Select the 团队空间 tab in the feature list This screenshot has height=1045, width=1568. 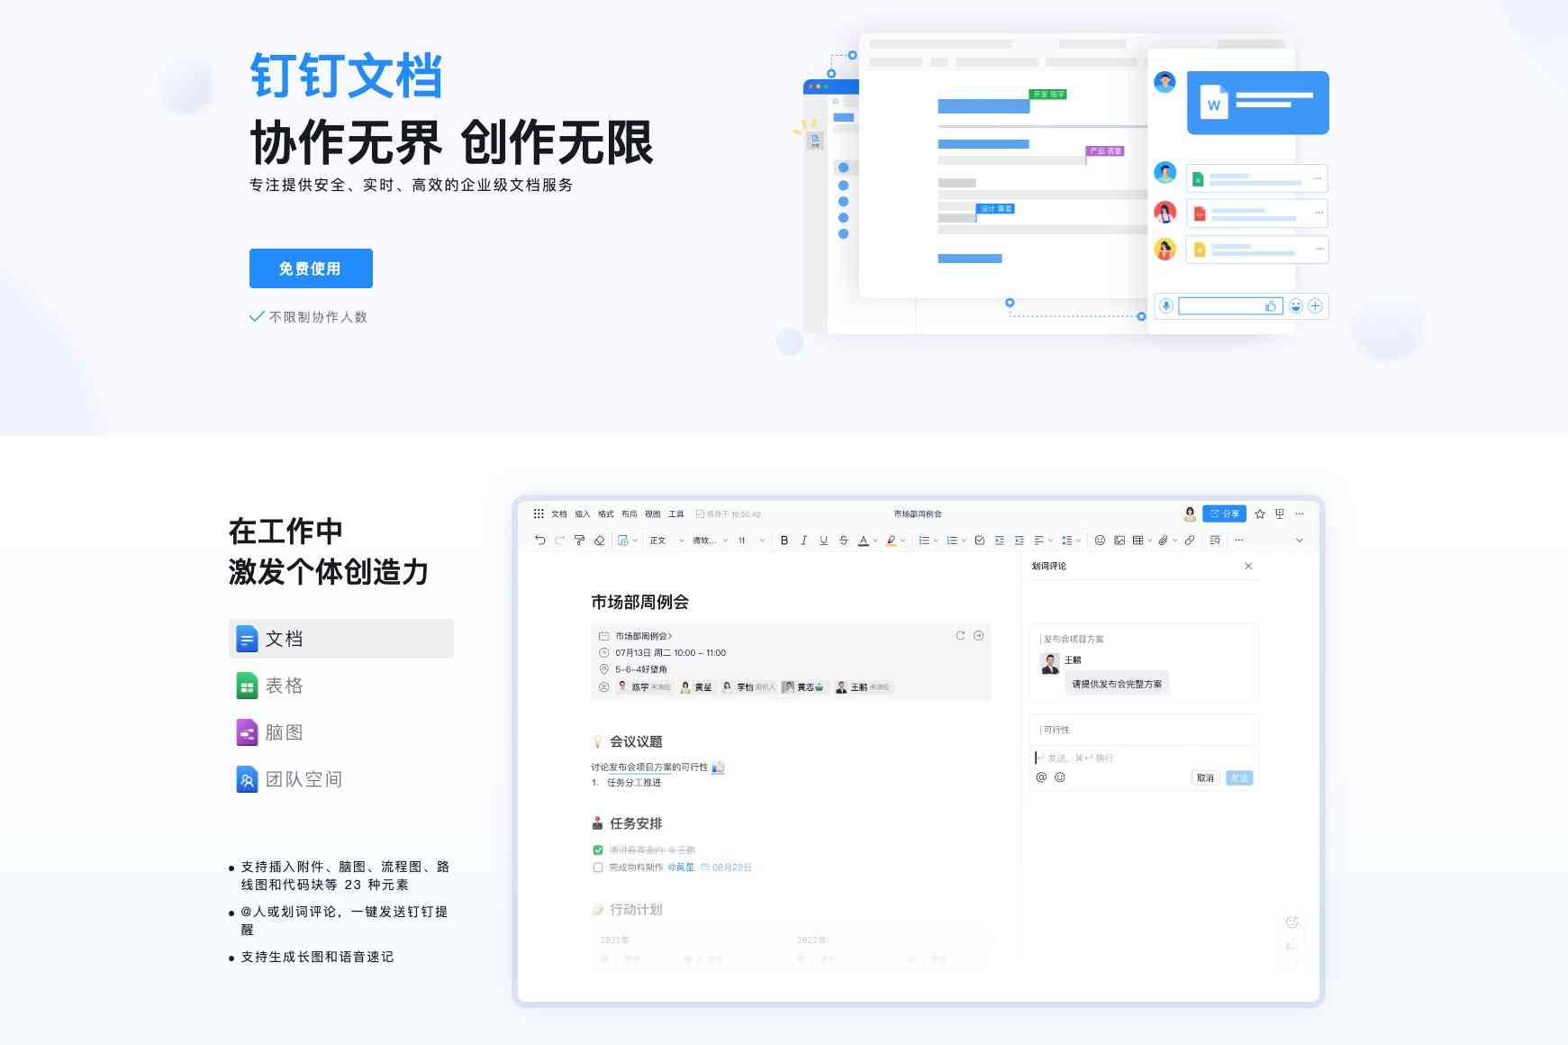click(341, 779)
